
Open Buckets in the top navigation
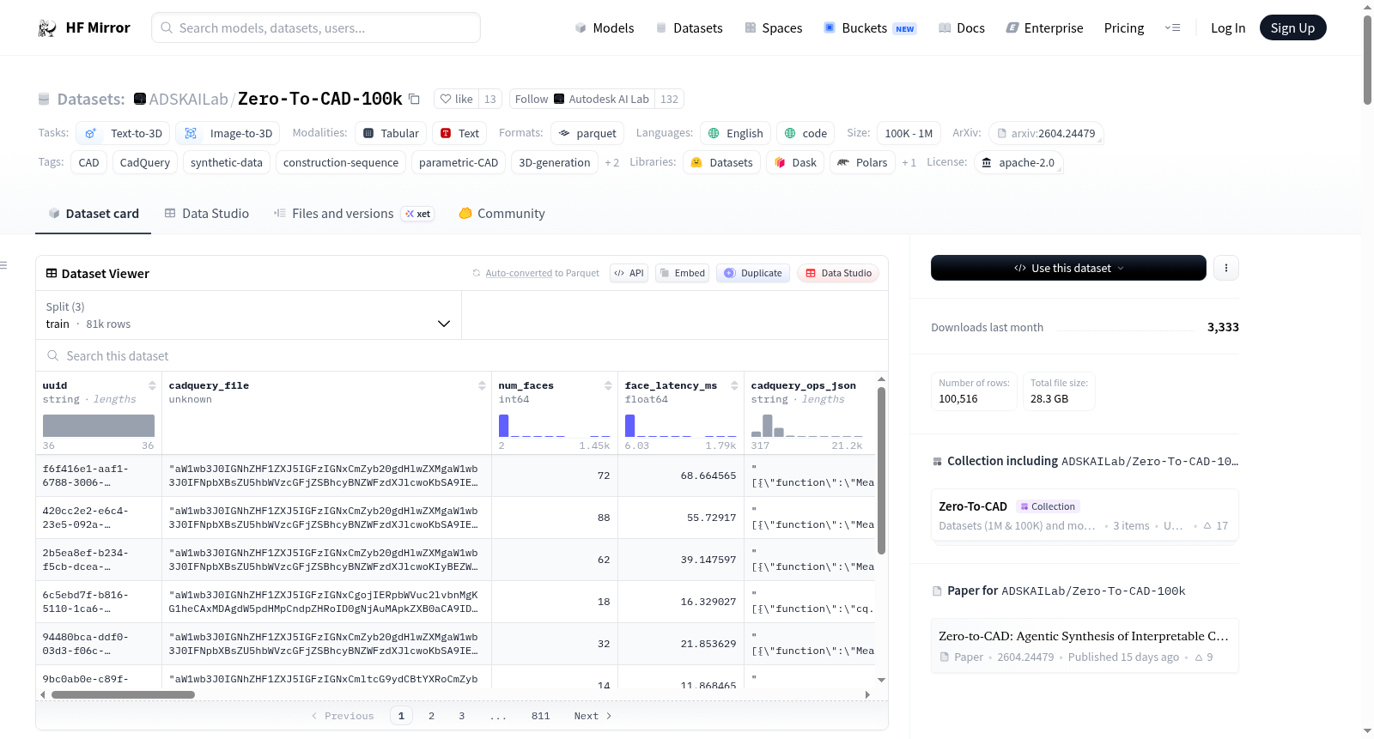click(870, 28)
